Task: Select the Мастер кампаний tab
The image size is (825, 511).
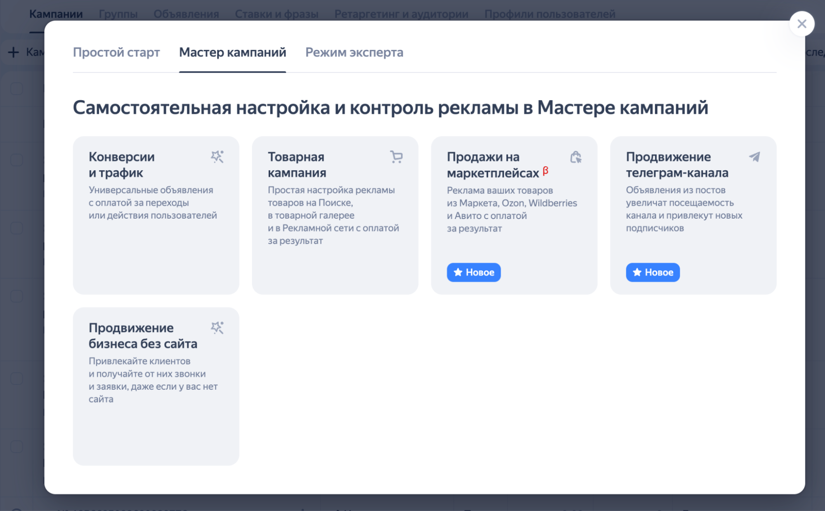Action: 232,52
